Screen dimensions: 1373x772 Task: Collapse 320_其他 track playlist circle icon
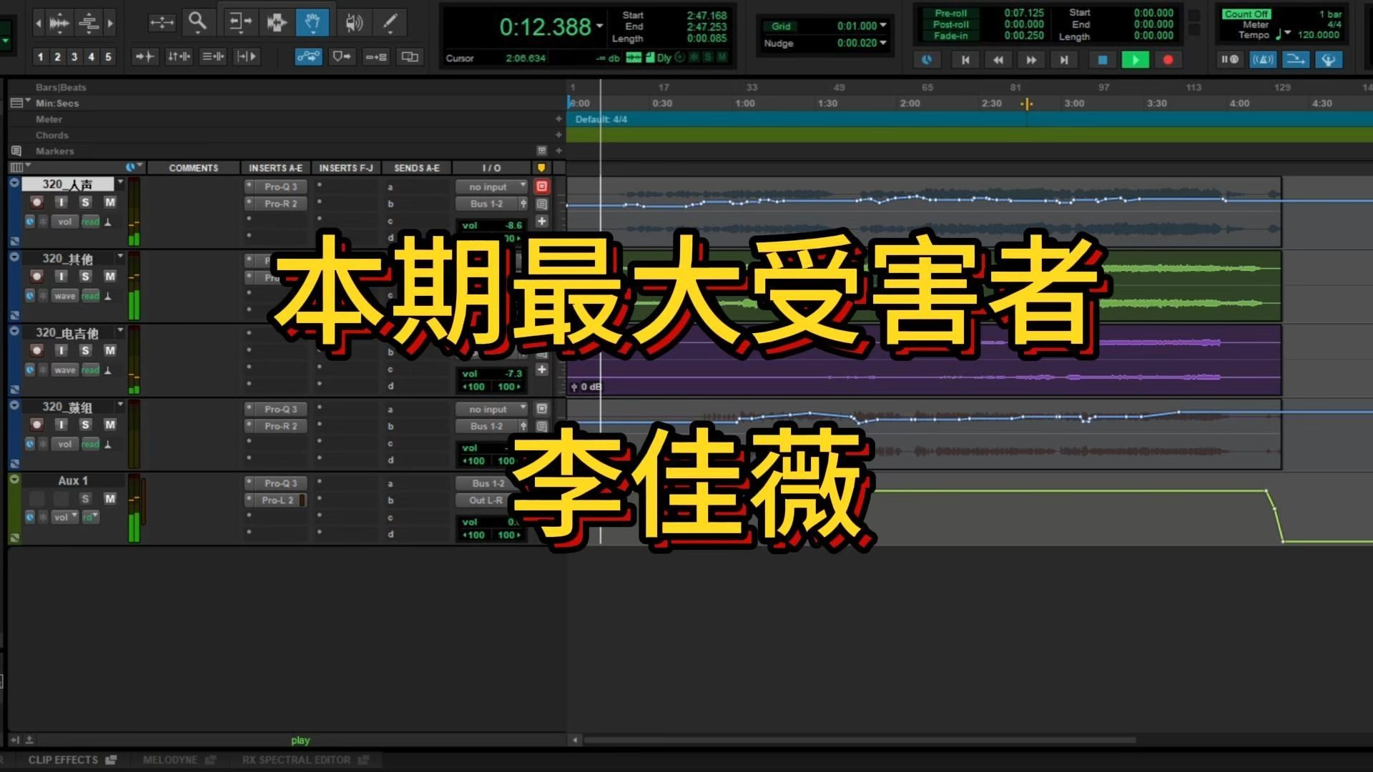[14, 257]
